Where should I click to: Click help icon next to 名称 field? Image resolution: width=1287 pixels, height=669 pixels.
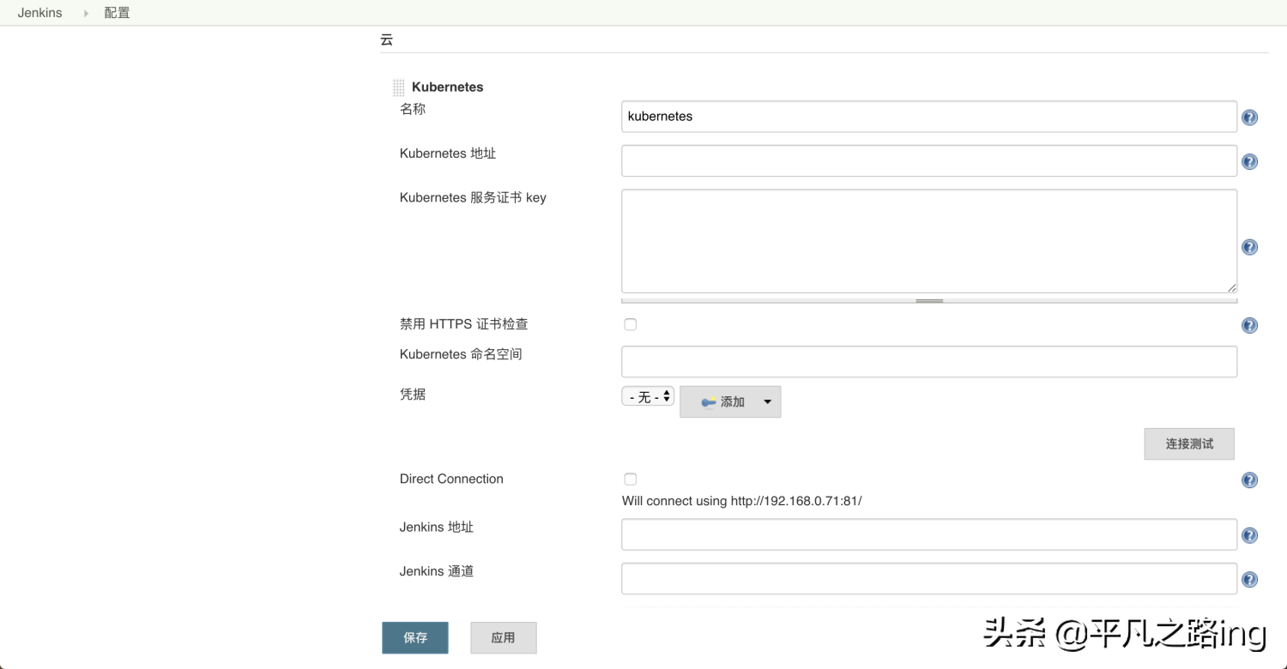click(1249, 118)
